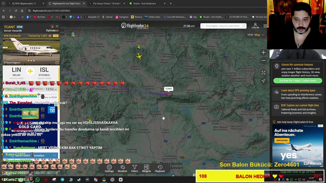
Task: Open the Filters funnel tool
Action: (134, 169)
